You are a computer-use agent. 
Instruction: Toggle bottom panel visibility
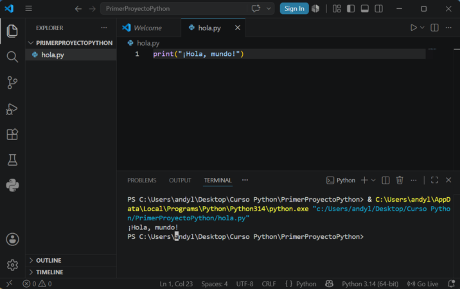tap(365, 9)
